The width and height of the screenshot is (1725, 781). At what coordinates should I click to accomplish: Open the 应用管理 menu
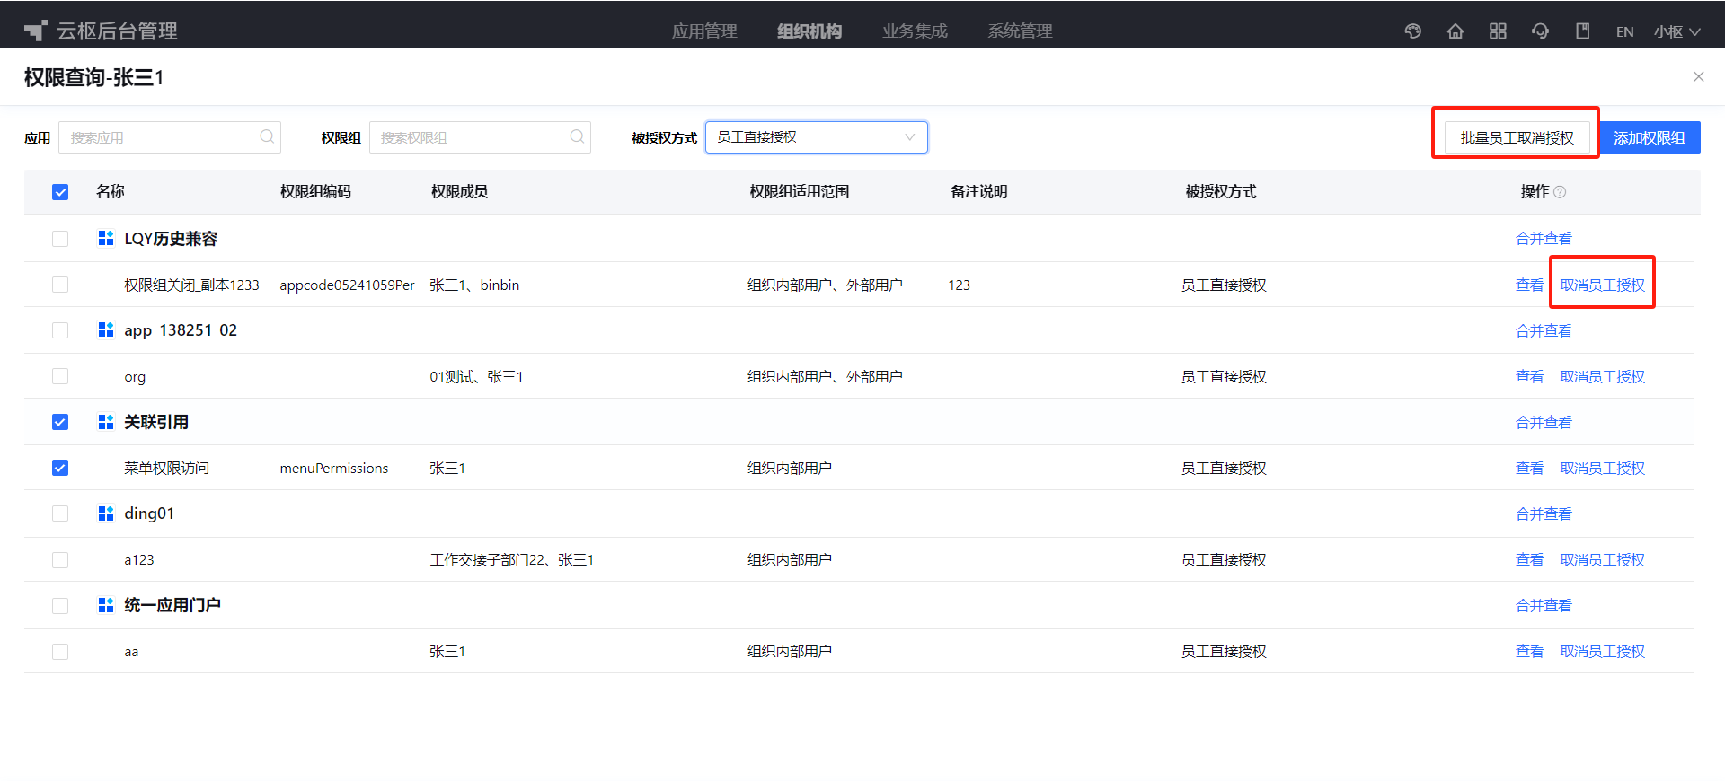[x=704, y=31]
